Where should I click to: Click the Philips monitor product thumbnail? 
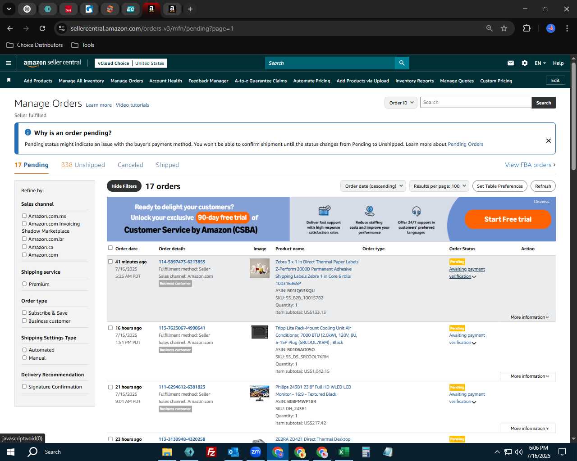(260, 393)
